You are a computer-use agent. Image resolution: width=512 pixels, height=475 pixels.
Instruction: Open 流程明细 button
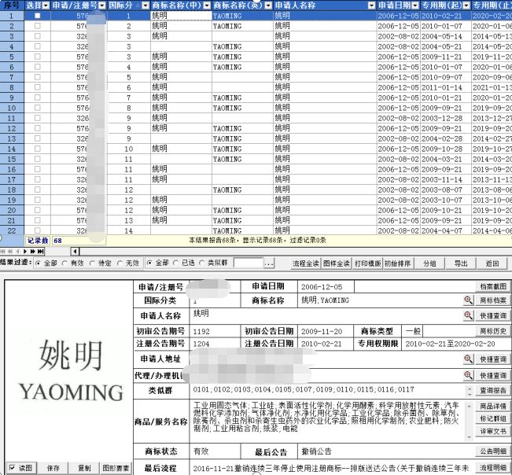pyautogui.click(x=493, y=467)
